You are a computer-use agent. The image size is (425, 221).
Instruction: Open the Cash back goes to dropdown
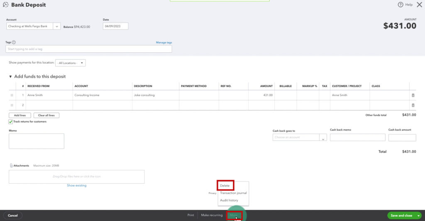[x=323, y=138]
